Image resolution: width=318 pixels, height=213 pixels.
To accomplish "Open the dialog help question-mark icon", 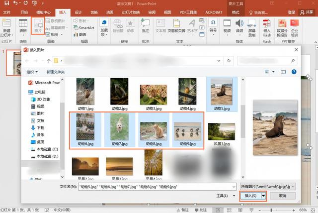I will point(294,72).
